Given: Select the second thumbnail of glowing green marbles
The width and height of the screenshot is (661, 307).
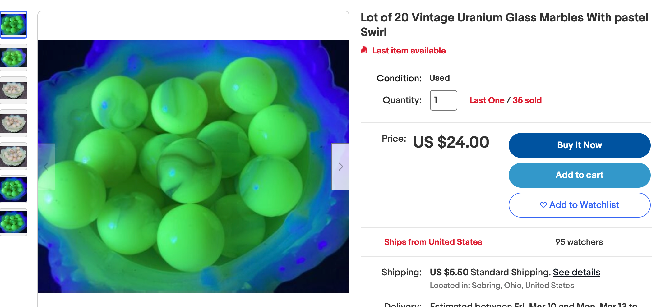Looking at the screenshot, I should point(13,57).
